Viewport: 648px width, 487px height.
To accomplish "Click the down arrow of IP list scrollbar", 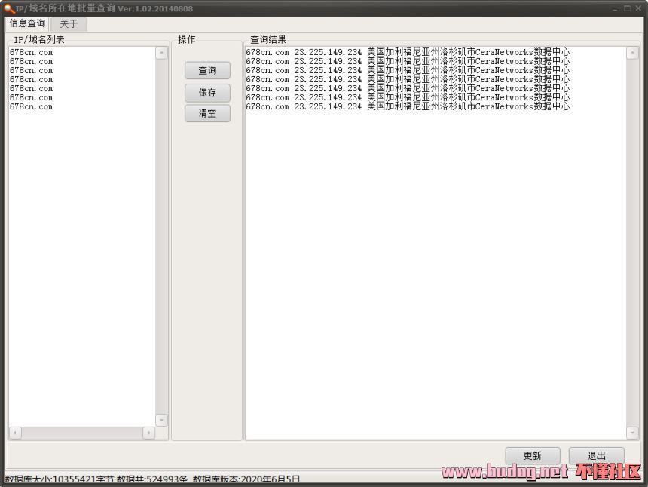I will pyautogui.click(x=161, y=420).
